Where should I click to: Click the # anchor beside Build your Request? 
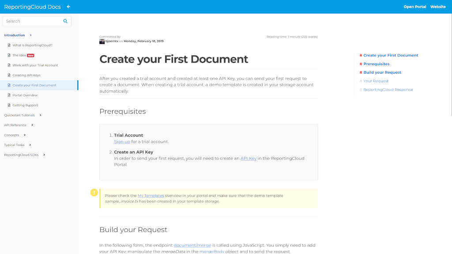tap(362, 72)
